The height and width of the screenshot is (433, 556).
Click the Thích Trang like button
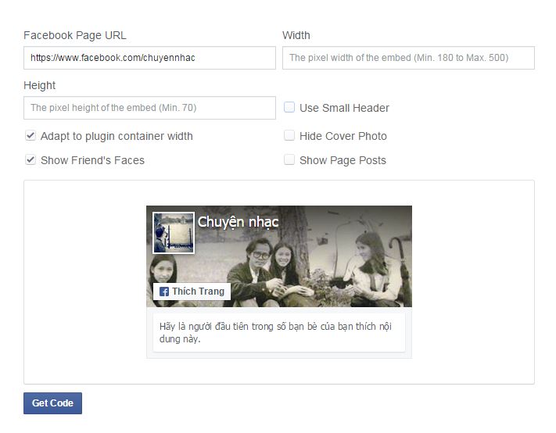point(192,292)
